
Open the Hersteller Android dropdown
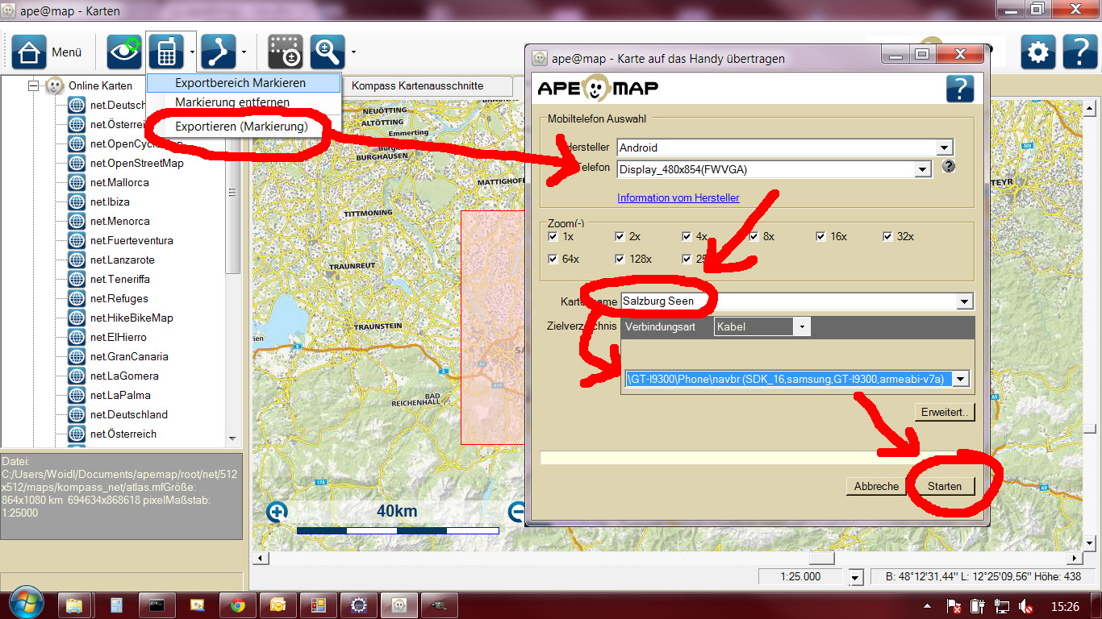(944, 147)
